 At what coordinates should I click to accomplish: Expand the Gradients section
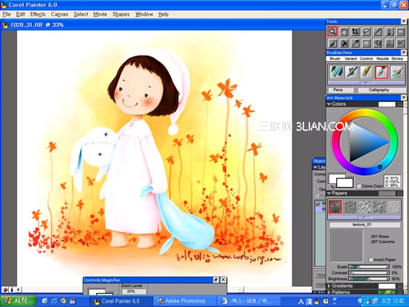[x=329, y=286]
